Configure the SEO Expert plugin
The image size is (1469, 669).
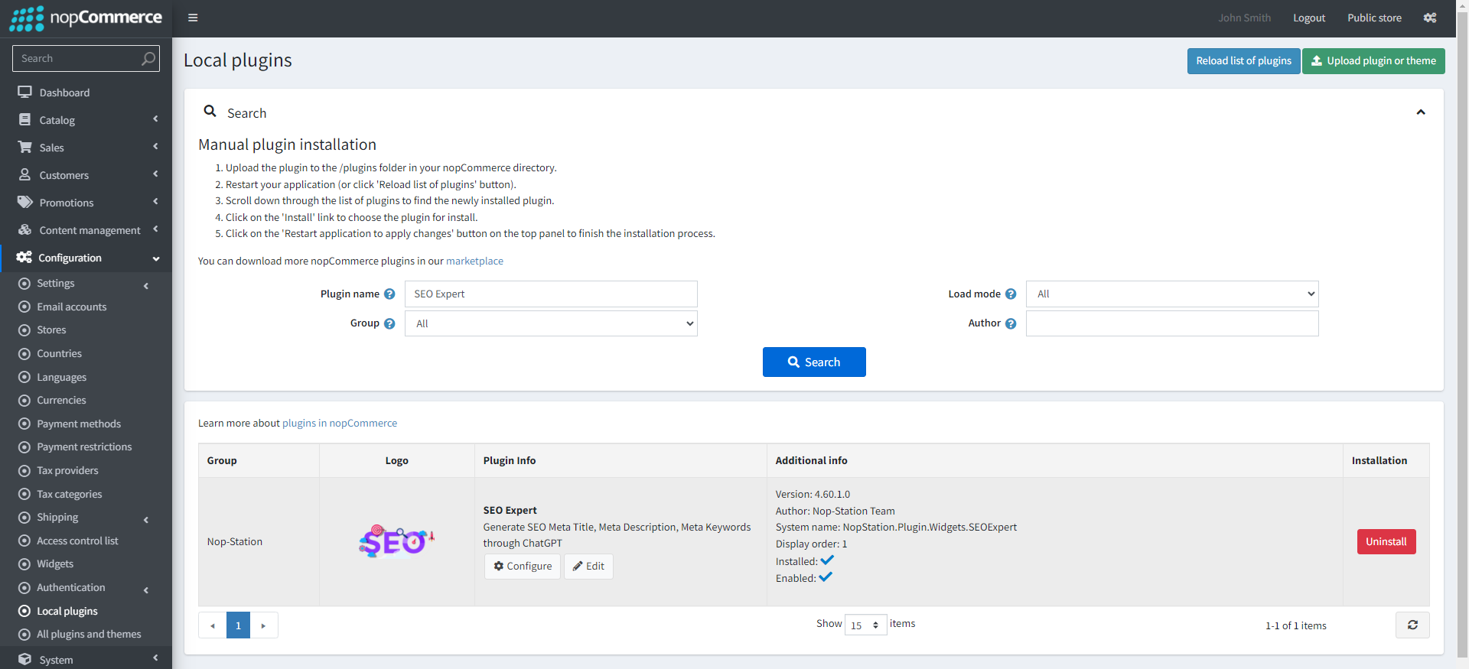pos(523,566)
